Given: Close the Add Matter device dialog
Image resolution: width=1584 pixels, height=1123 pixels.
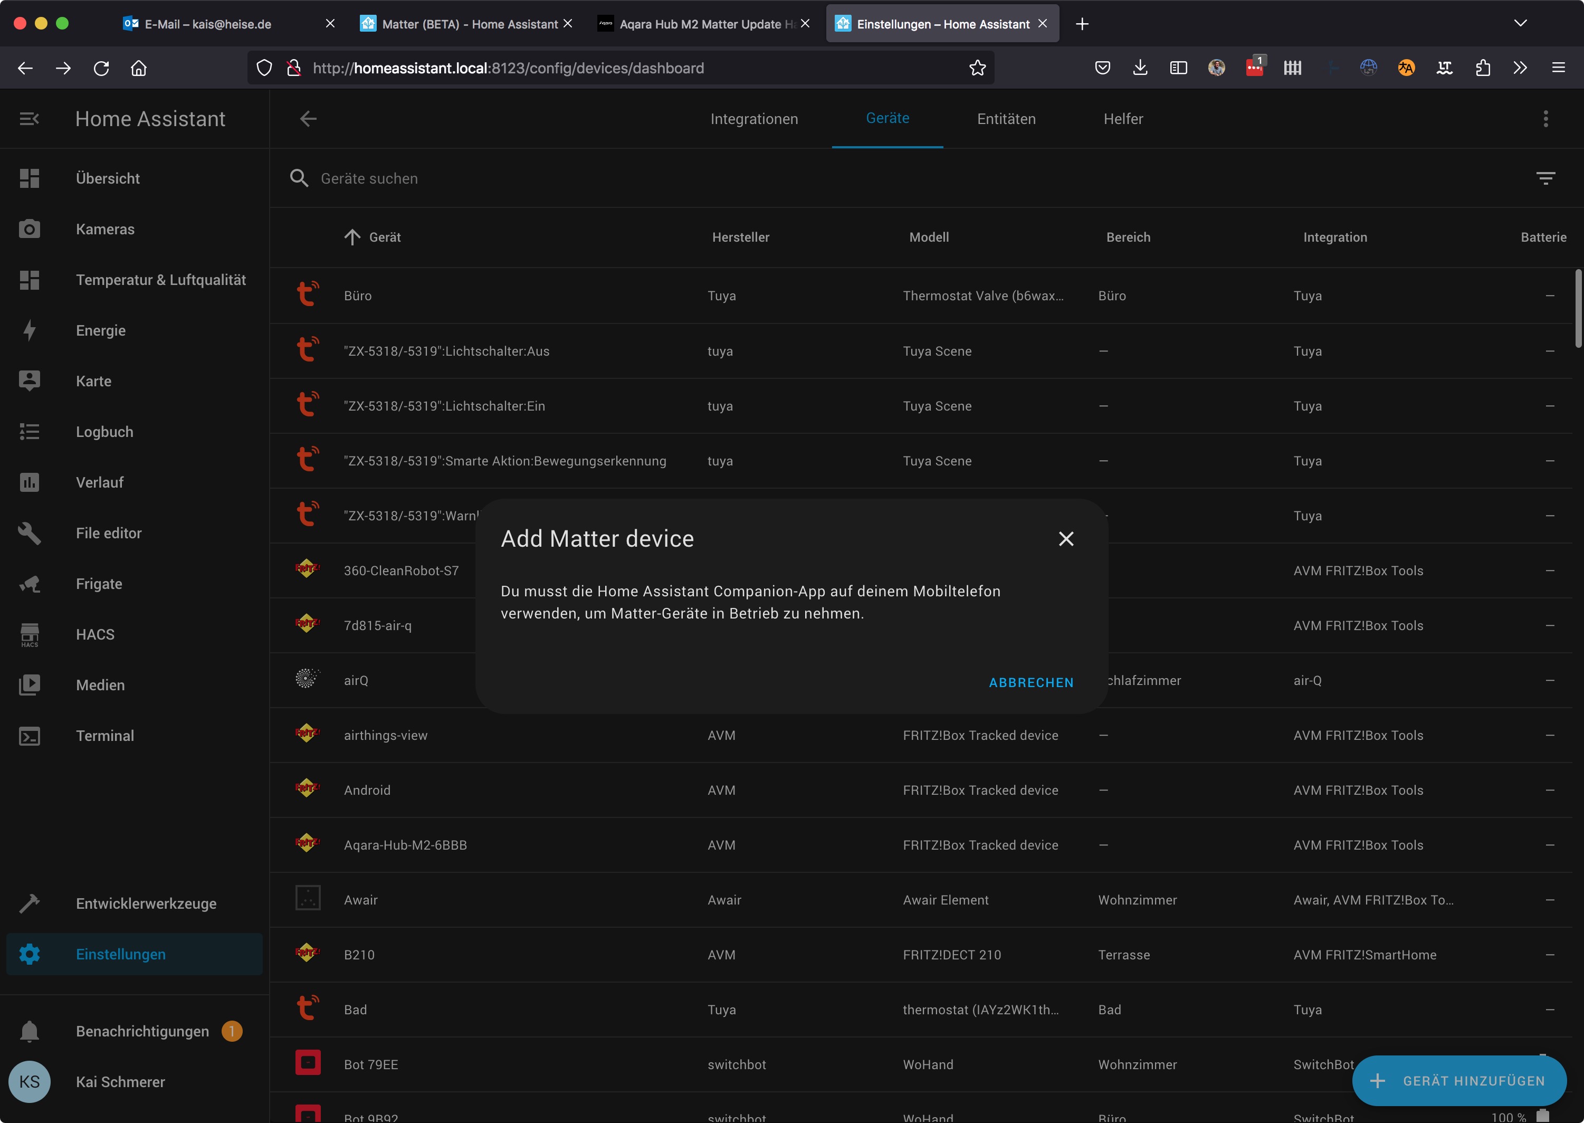Looking at the screenshot, I should [x=1065, y=539].
